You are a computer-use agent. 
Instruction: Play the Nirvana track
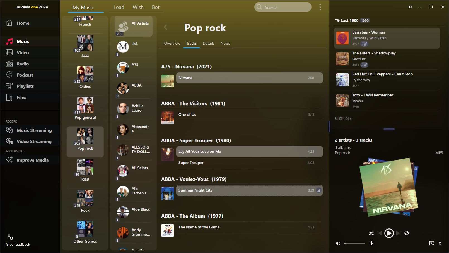pos(249,78)
